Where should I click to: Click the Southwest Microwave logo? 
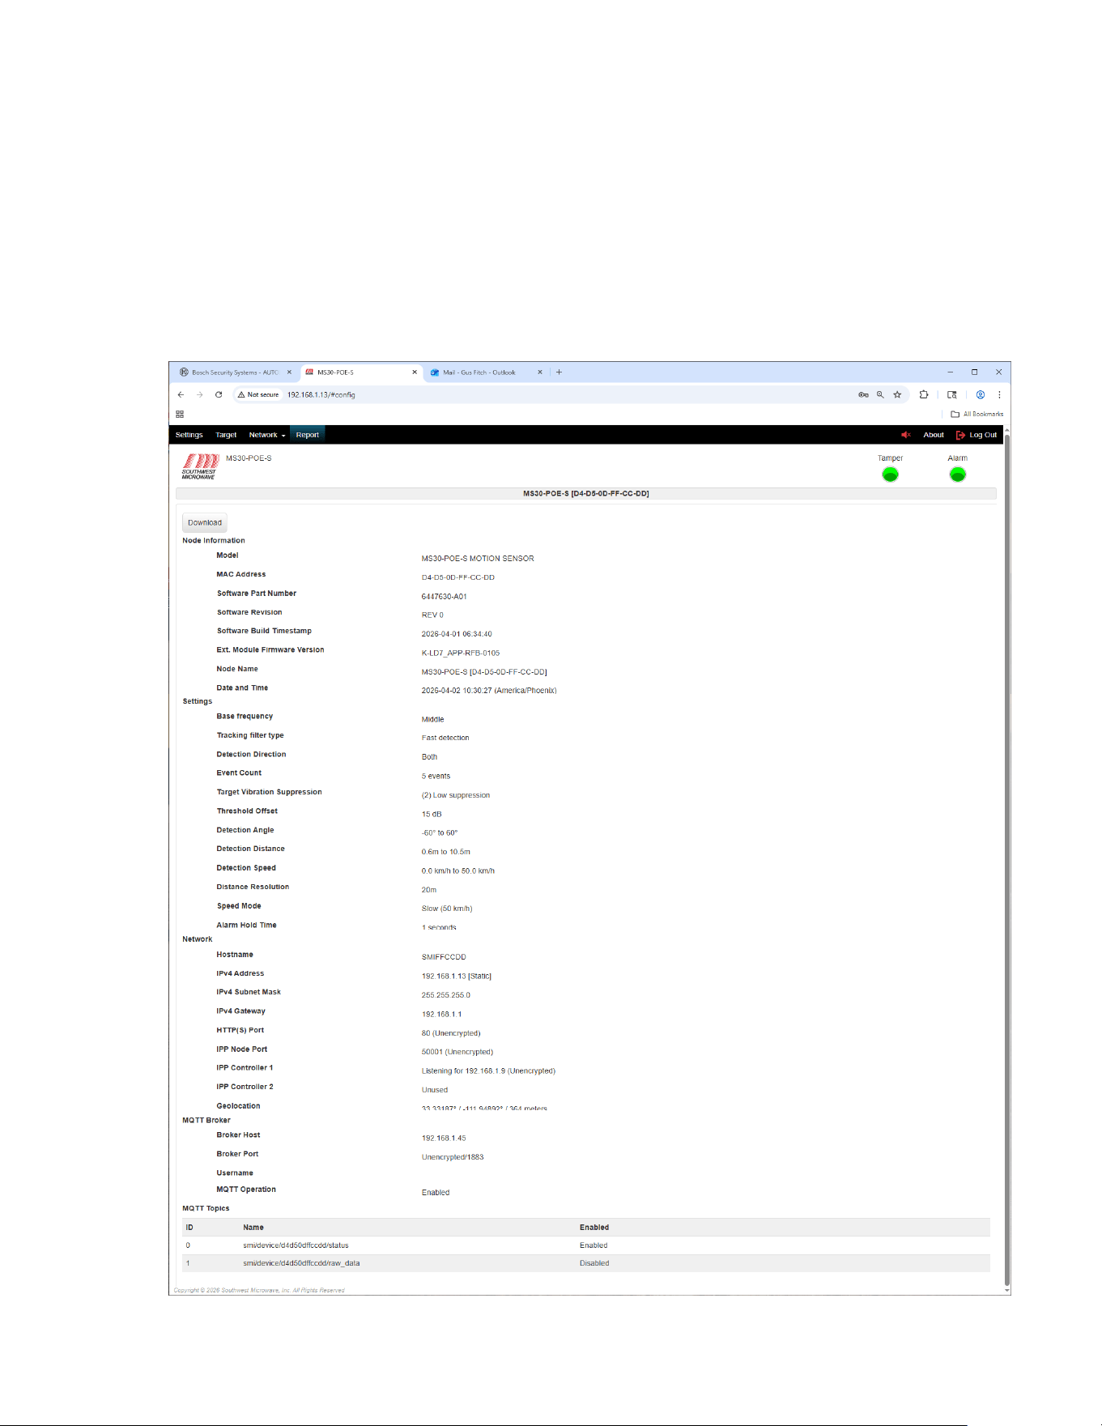[199, 466]
